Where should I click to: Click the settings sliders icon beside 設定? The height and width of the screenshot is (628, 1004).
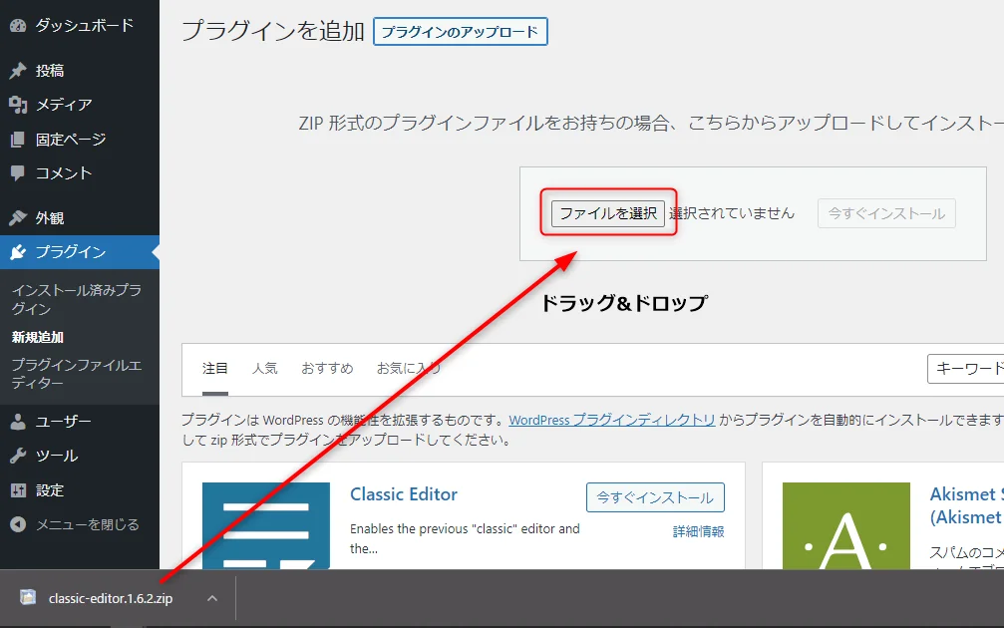pos(18,490)
